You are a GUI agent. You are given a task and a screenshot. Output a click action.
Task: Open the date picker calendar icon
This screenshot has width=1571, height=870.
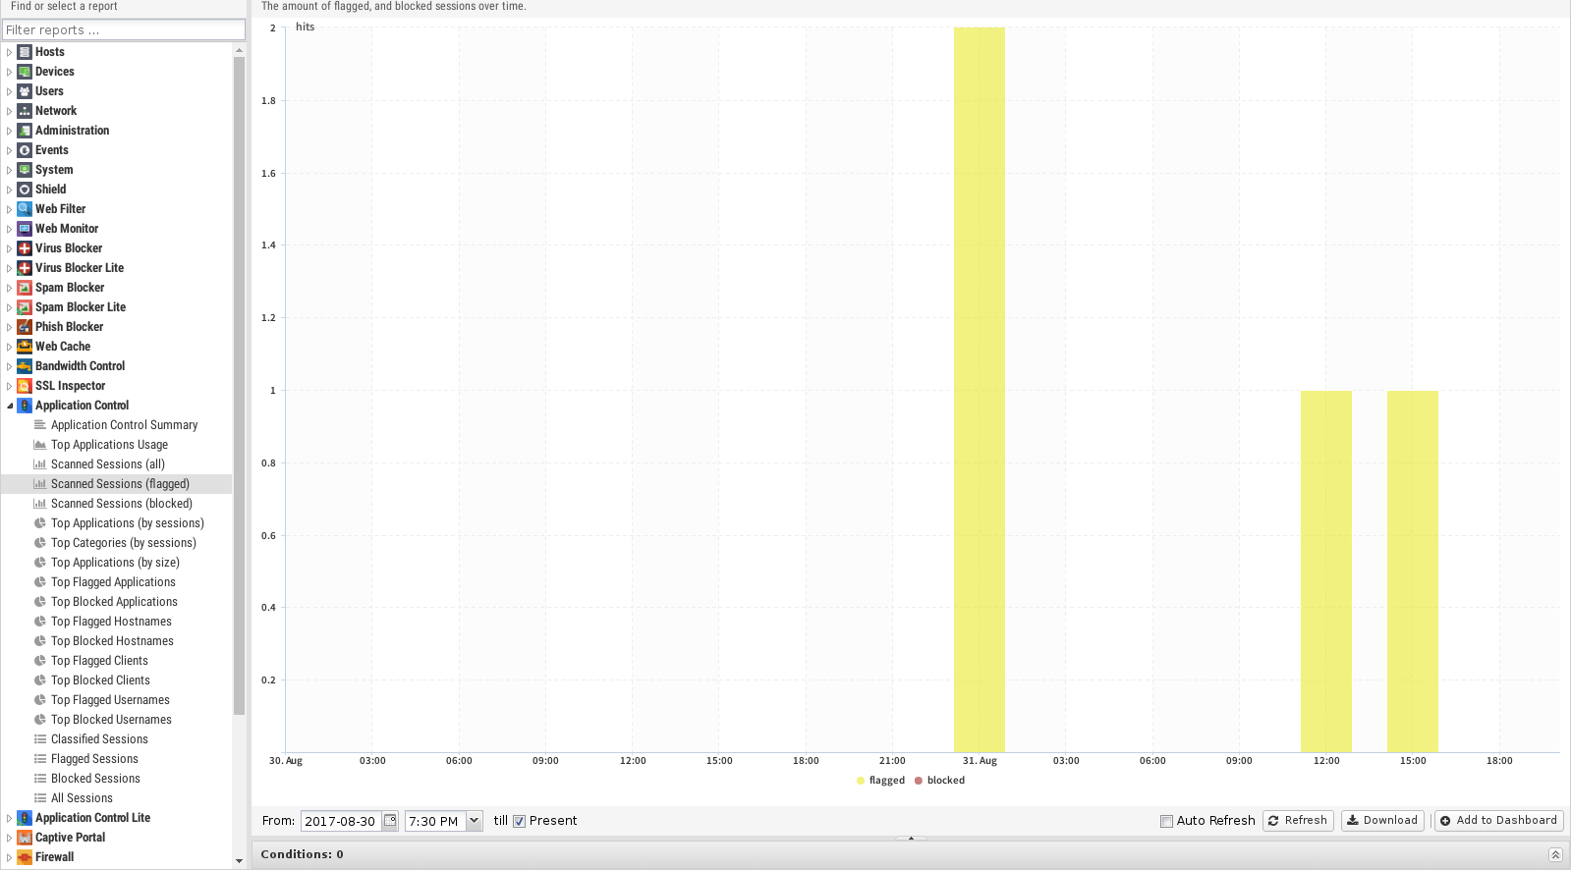coord(390,821)
